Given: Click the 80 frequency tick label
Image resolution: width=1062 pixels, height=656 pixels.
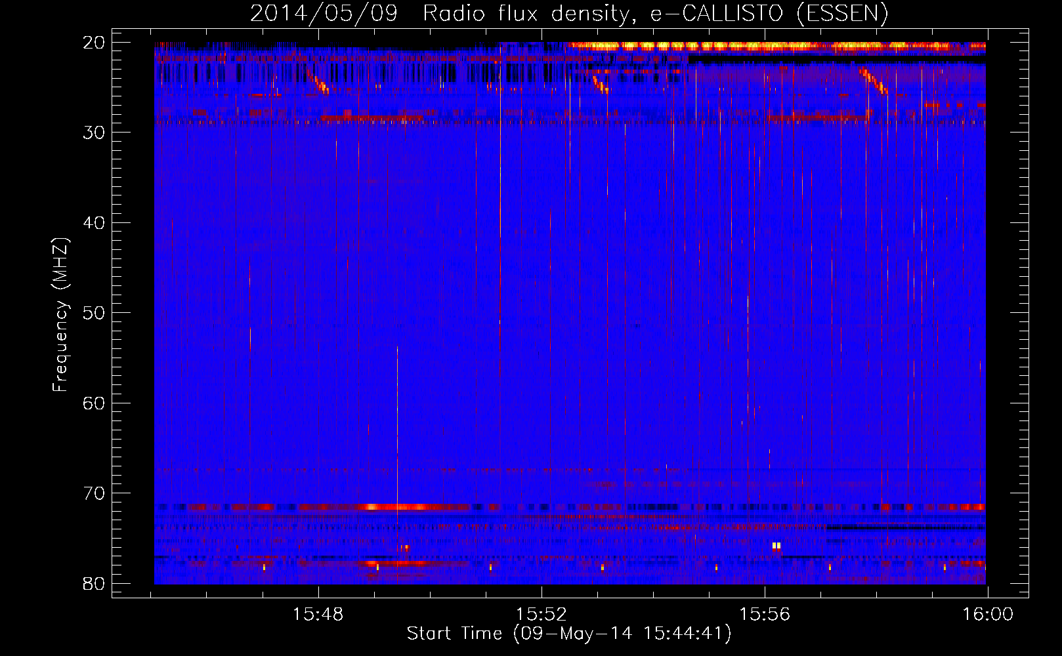Looking at the screenshot, I should 95,583.
